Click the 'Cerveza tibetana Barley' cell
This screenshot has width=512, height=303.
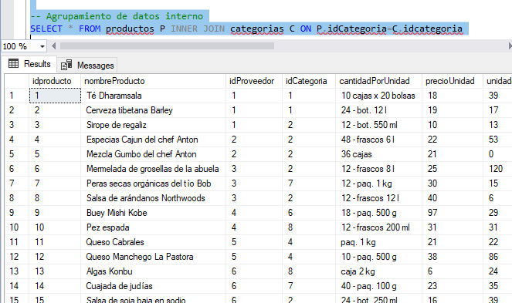click(x=153, y=110)
